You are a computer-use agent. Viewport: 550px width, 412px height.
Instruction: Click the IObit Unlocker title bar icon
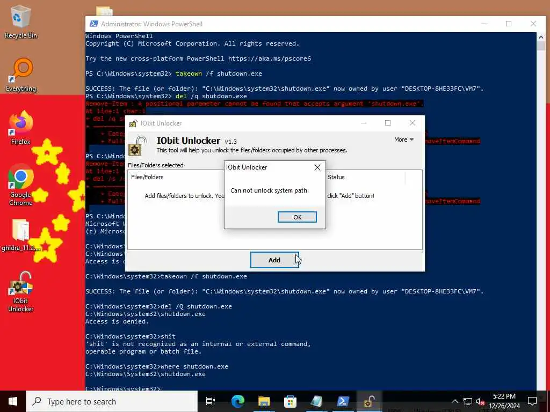133,123
